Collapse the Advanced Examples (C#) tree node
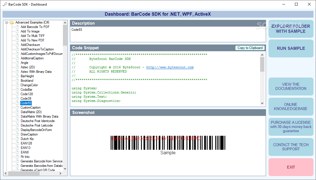This screenshot has width=316, height=180. [x=7, y=22]
